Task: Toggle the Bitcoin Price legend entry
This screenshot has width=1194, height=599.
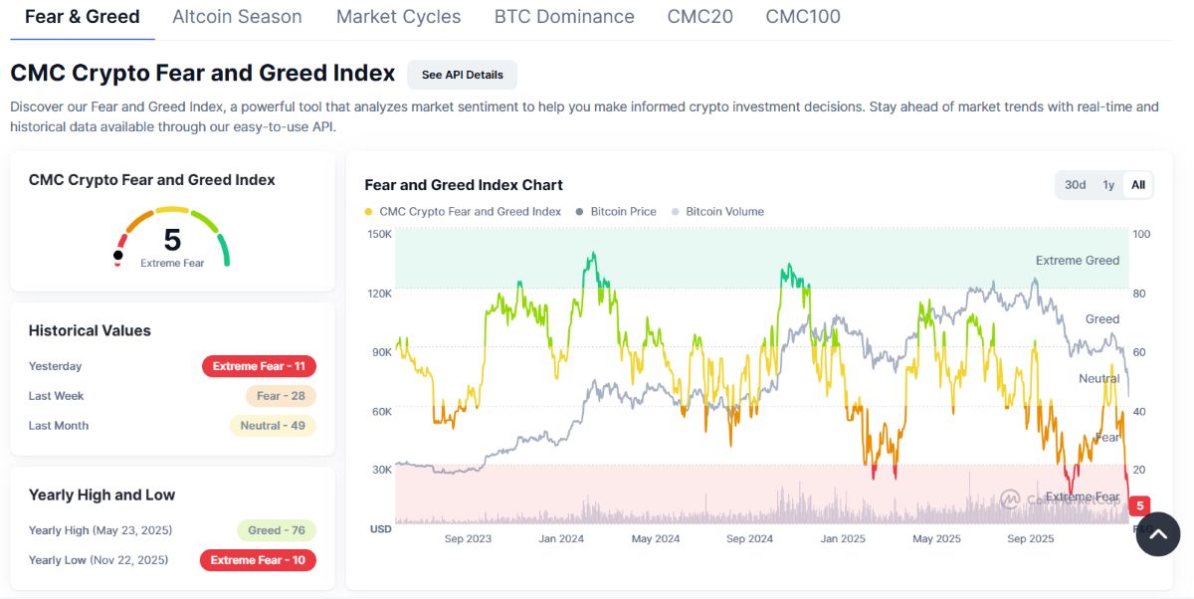Action: pyautogui.click(x=617, y=211)
